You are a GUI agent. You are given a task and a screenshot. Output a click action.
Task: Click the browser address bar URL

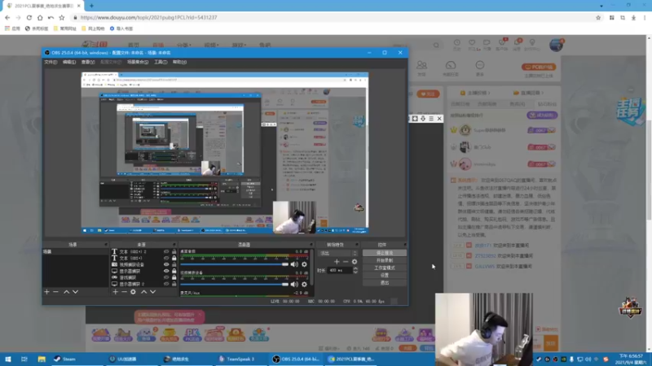pos(149,17)
